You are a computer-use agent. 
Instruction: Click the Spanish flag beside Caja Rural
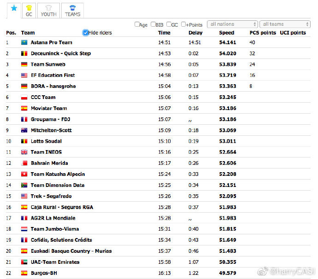24,207
